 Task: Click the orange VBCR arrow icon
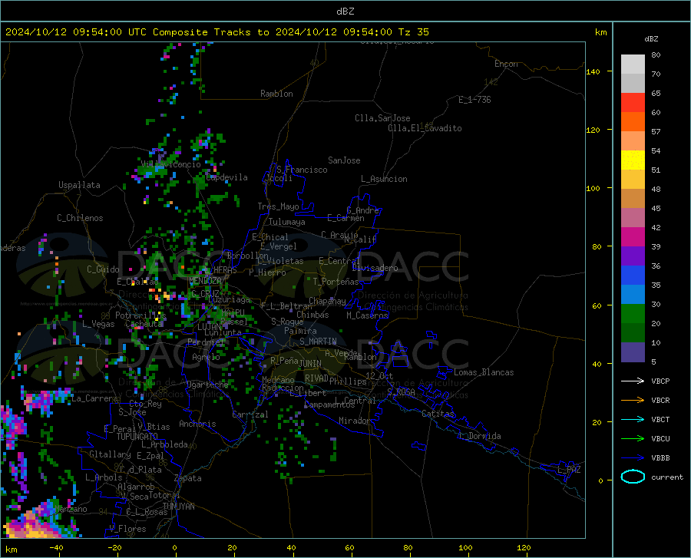pyautogui.click(x=633, y=400)
